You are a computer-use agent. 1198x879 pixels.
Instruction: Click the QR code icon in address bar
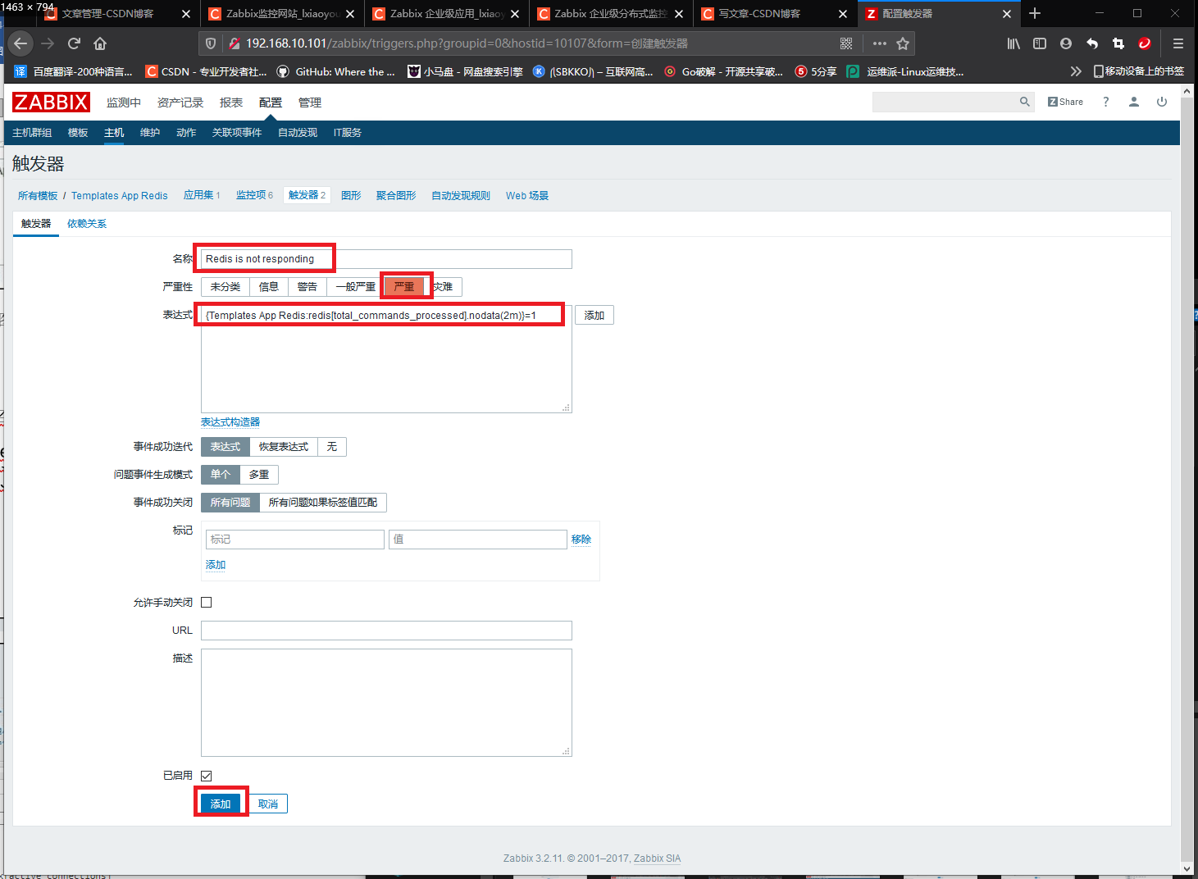[x=846, y=43]
